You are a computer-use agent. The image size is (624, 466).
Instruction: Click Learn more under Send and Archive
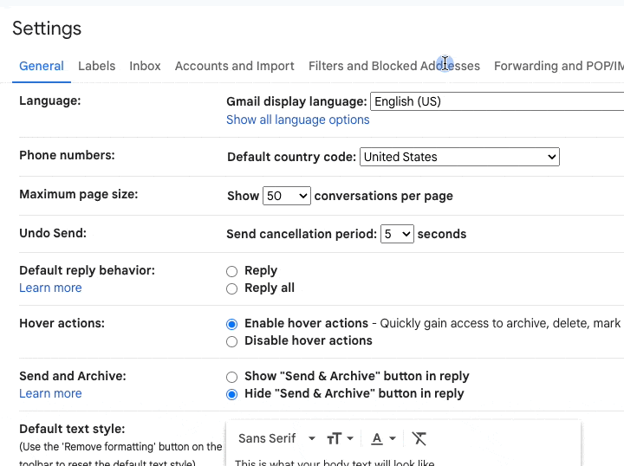[50, 393]
